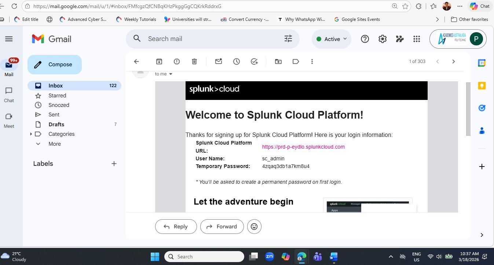The width and height of the screenshot is (494, 265).
Task: Report the open email as spam
Action: (x=176, y=61)
